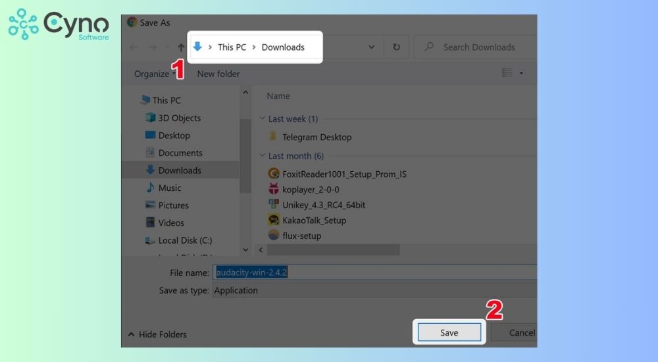Click the Forward navigation arrow

(153, 47)
